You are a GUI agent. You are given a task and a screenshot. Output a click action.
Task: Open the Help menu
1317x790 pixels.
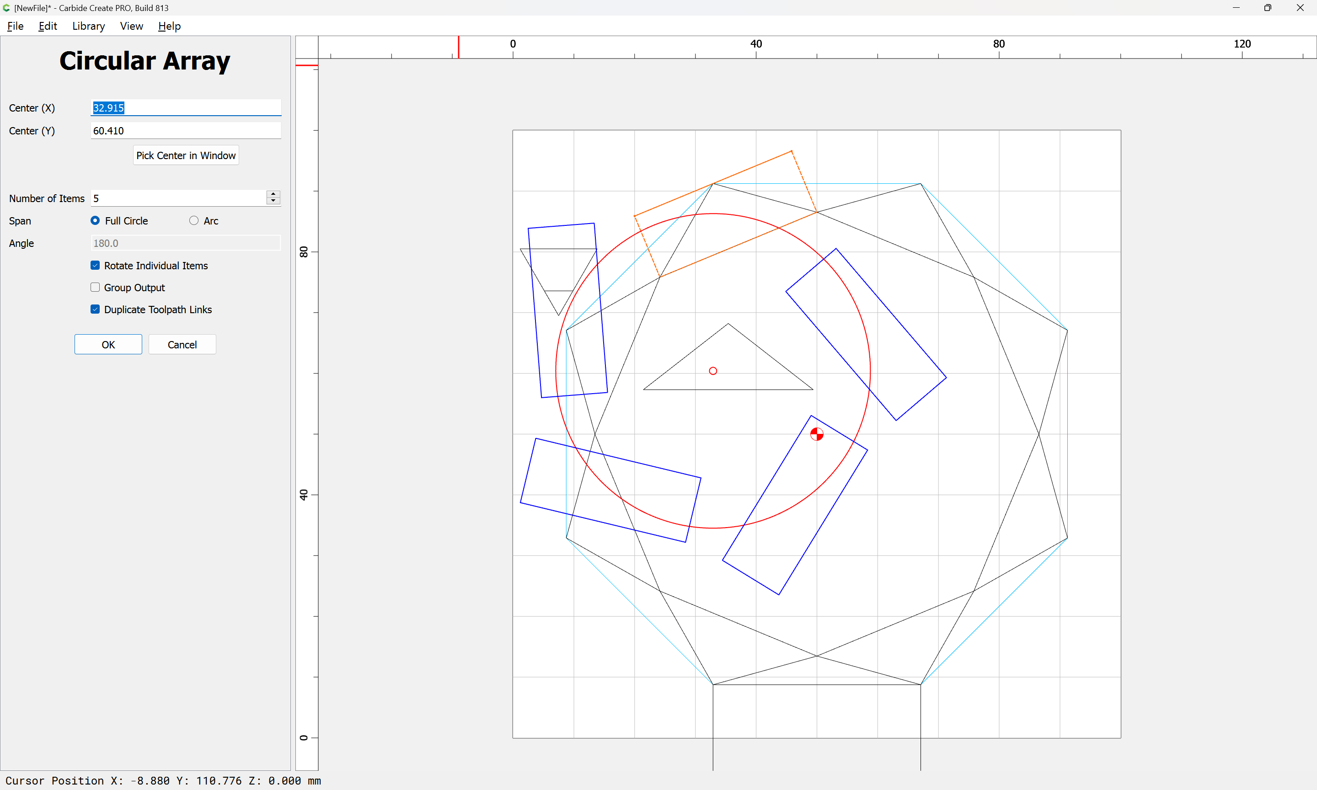click(169, 26)
